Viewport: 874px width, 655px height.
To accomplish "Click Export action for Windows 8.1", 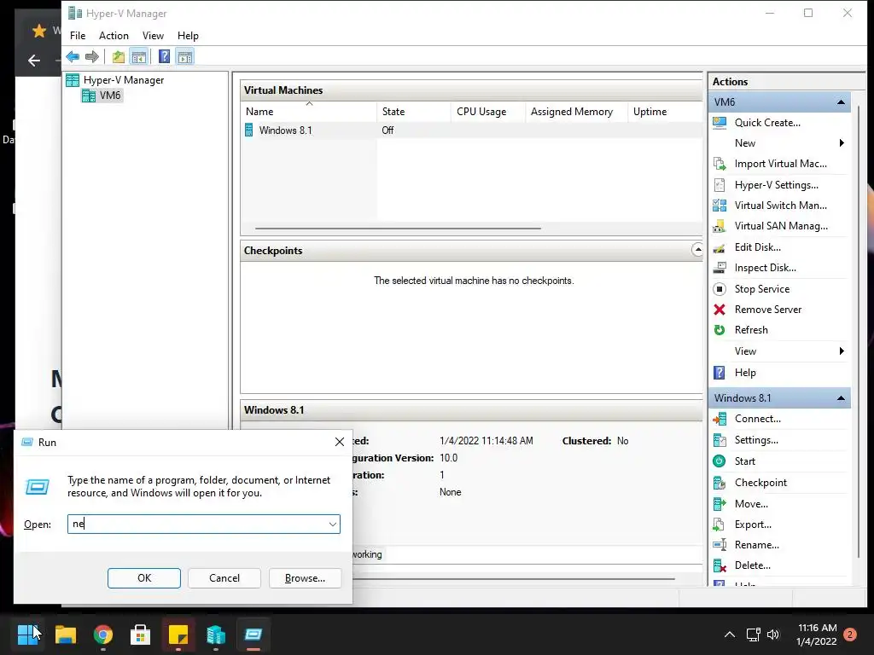I will pyautogui.click(x=753, y=525).
